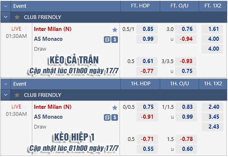Open statistics icon in first-half match row
Screen dimensions: 228x157
[x=107, y=117]
